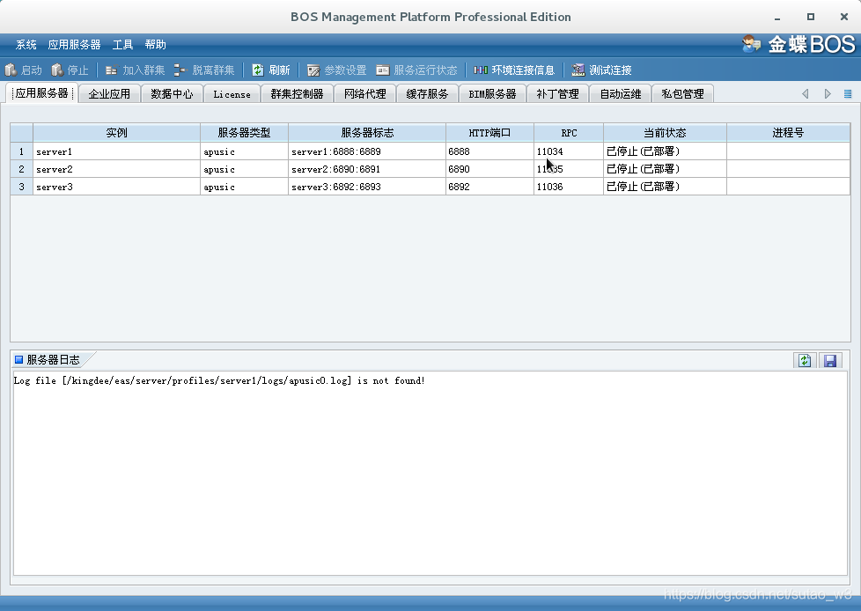Refresh the server log panel
Screen dimensions: 861x611
[x=805, y=361]
